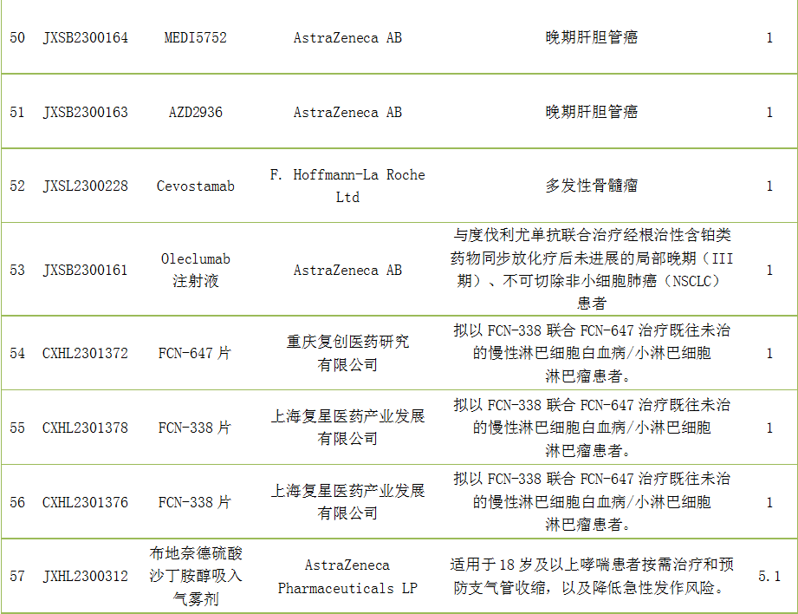Click the registration class value 5.1
Viewport: 798px width, 614px height.
tap(769, 577)
